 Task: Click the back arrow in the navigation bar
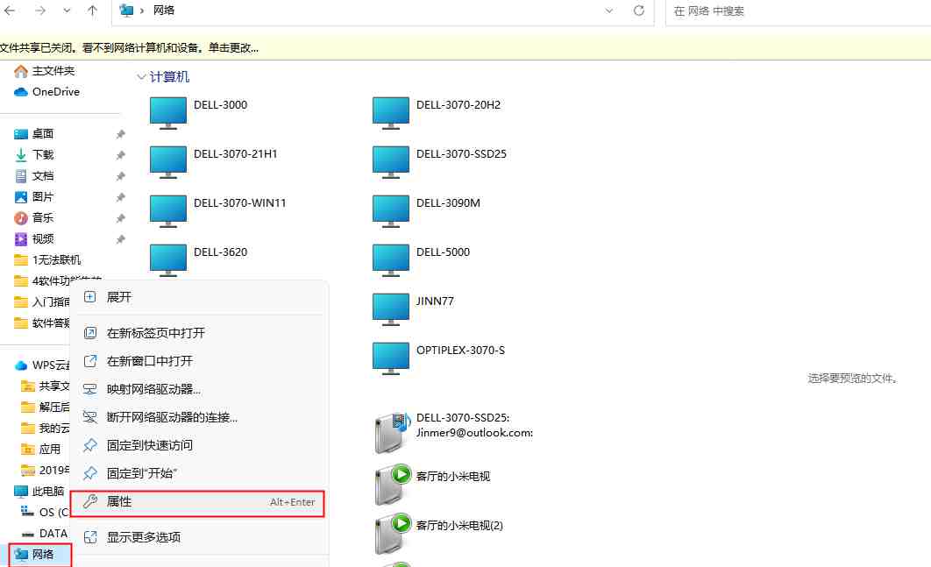click(x=11, y=11)
